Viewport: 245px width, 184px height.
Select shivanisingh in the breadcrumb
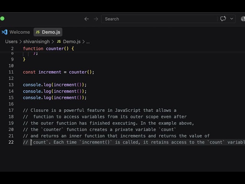36,42
